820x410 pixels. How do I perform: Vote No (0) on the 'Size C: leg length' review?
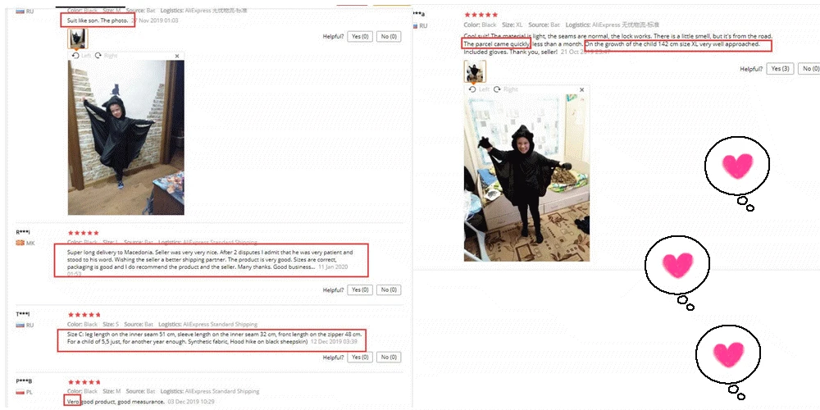click(x=389, y=358)
